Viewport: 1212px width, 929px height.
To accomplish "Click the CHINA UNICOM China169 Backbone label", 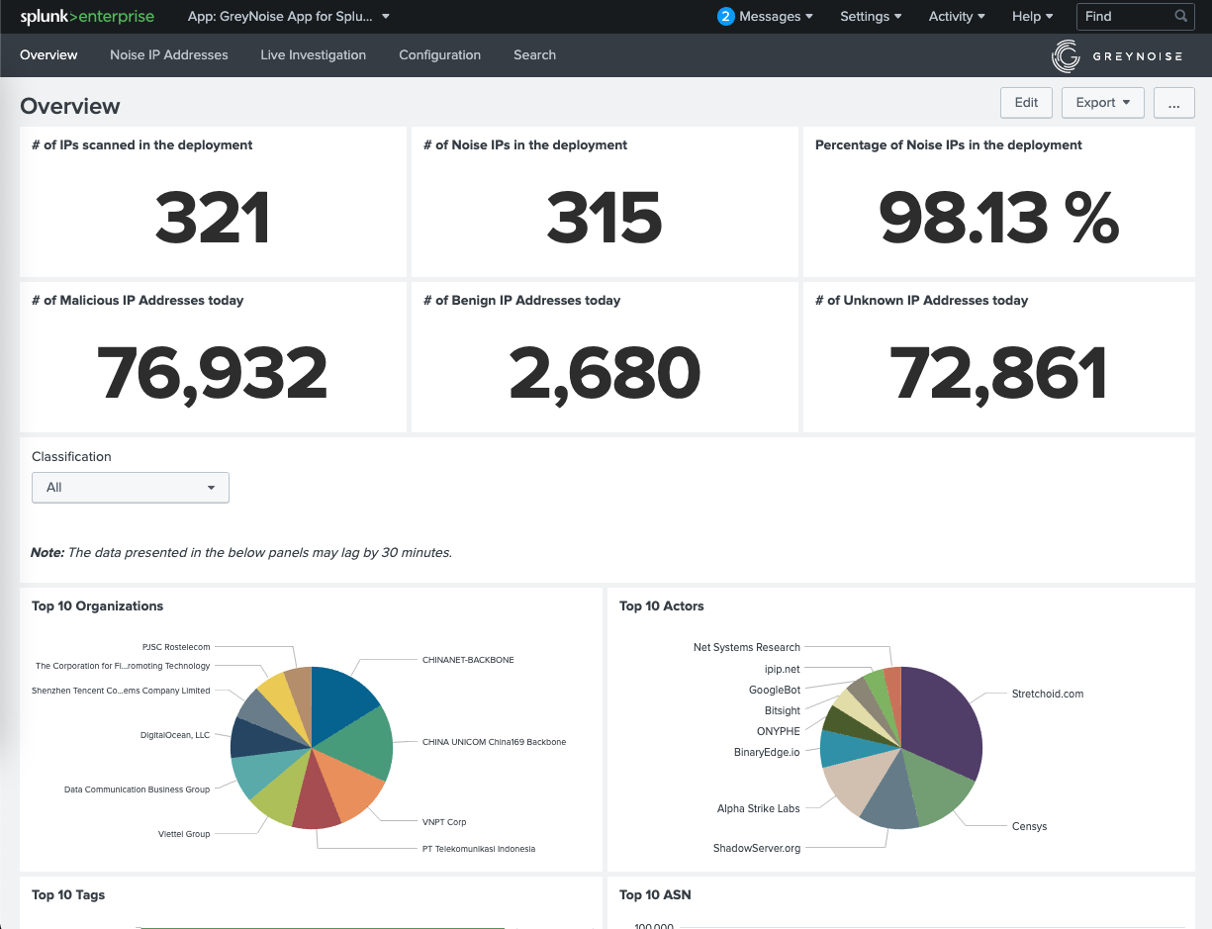I will pyautogui.click(x=494, y=742).
